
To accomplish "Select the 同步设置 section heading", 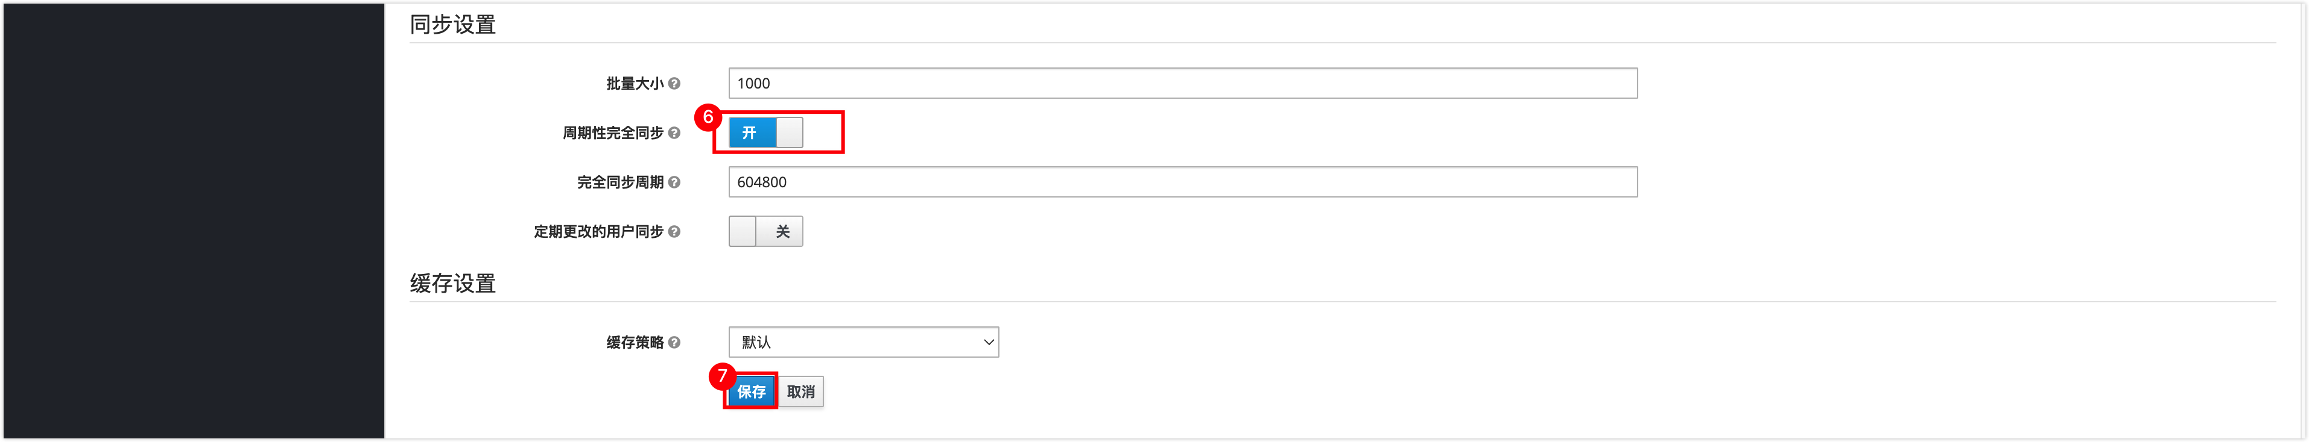I will pyautogui.click(x=452, y=24).
